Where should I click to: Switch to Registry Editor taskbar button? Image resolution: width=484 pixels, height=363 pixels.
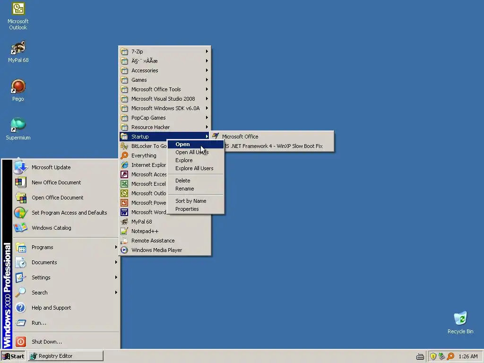66,356
